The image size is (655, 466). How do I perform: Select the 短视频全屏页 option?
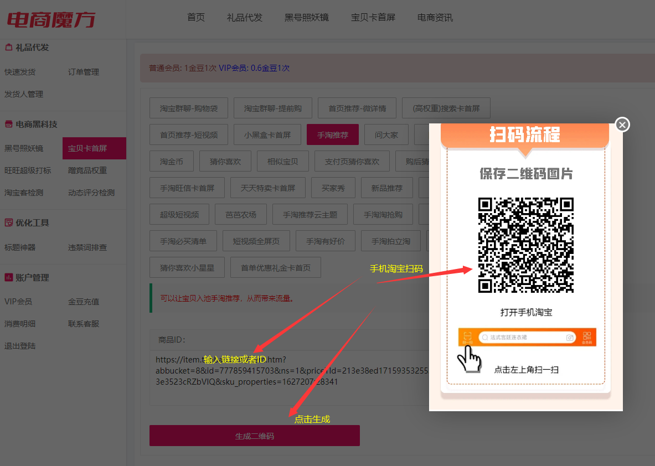[256, 241]
